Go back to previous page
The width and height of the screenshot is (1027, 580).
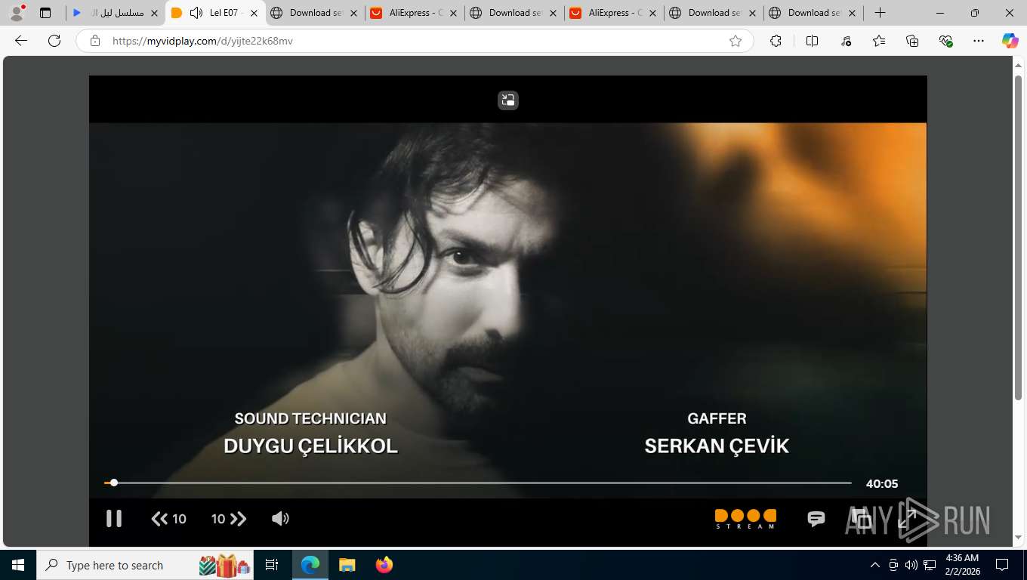pyautogui.click(x=21, y=41)
